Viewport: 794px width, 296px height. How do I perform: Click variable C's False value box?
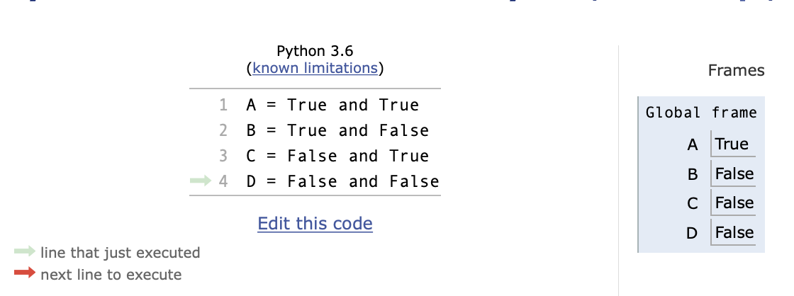tap(733, 203)
